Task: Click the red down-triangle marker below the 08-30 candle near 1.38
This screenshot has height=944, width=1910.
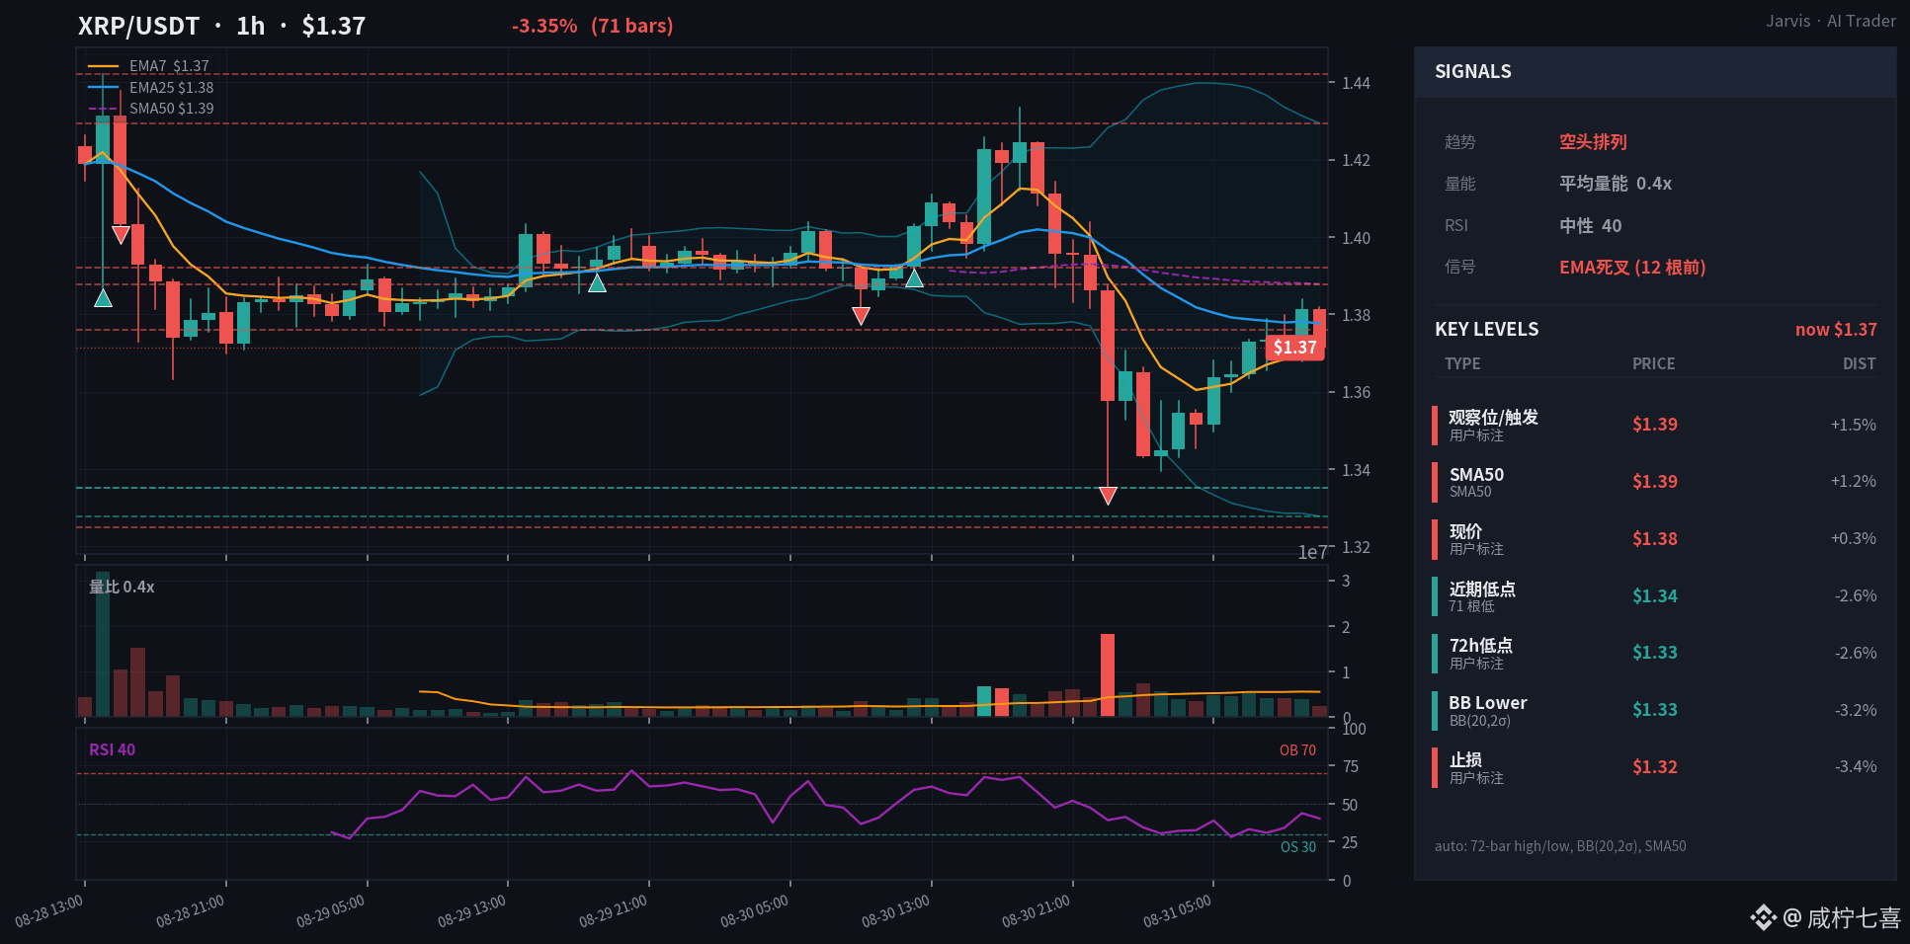Action: (x=861, y=316)
